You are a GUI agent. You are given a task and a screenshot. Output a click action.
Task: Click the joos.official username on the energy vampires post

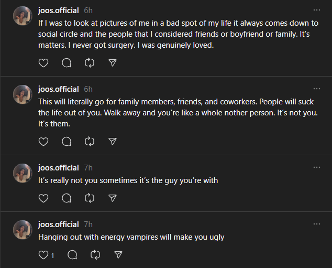[x=59, y=224]
